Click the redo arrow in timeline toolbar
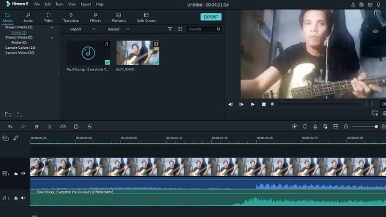Viewport: 386px width, 217px height. pos(23,127)
